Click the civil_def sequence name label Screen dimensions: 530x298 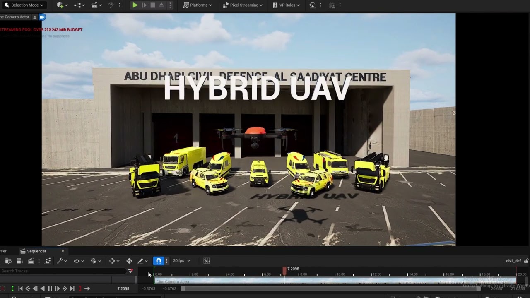click(513, 261)
